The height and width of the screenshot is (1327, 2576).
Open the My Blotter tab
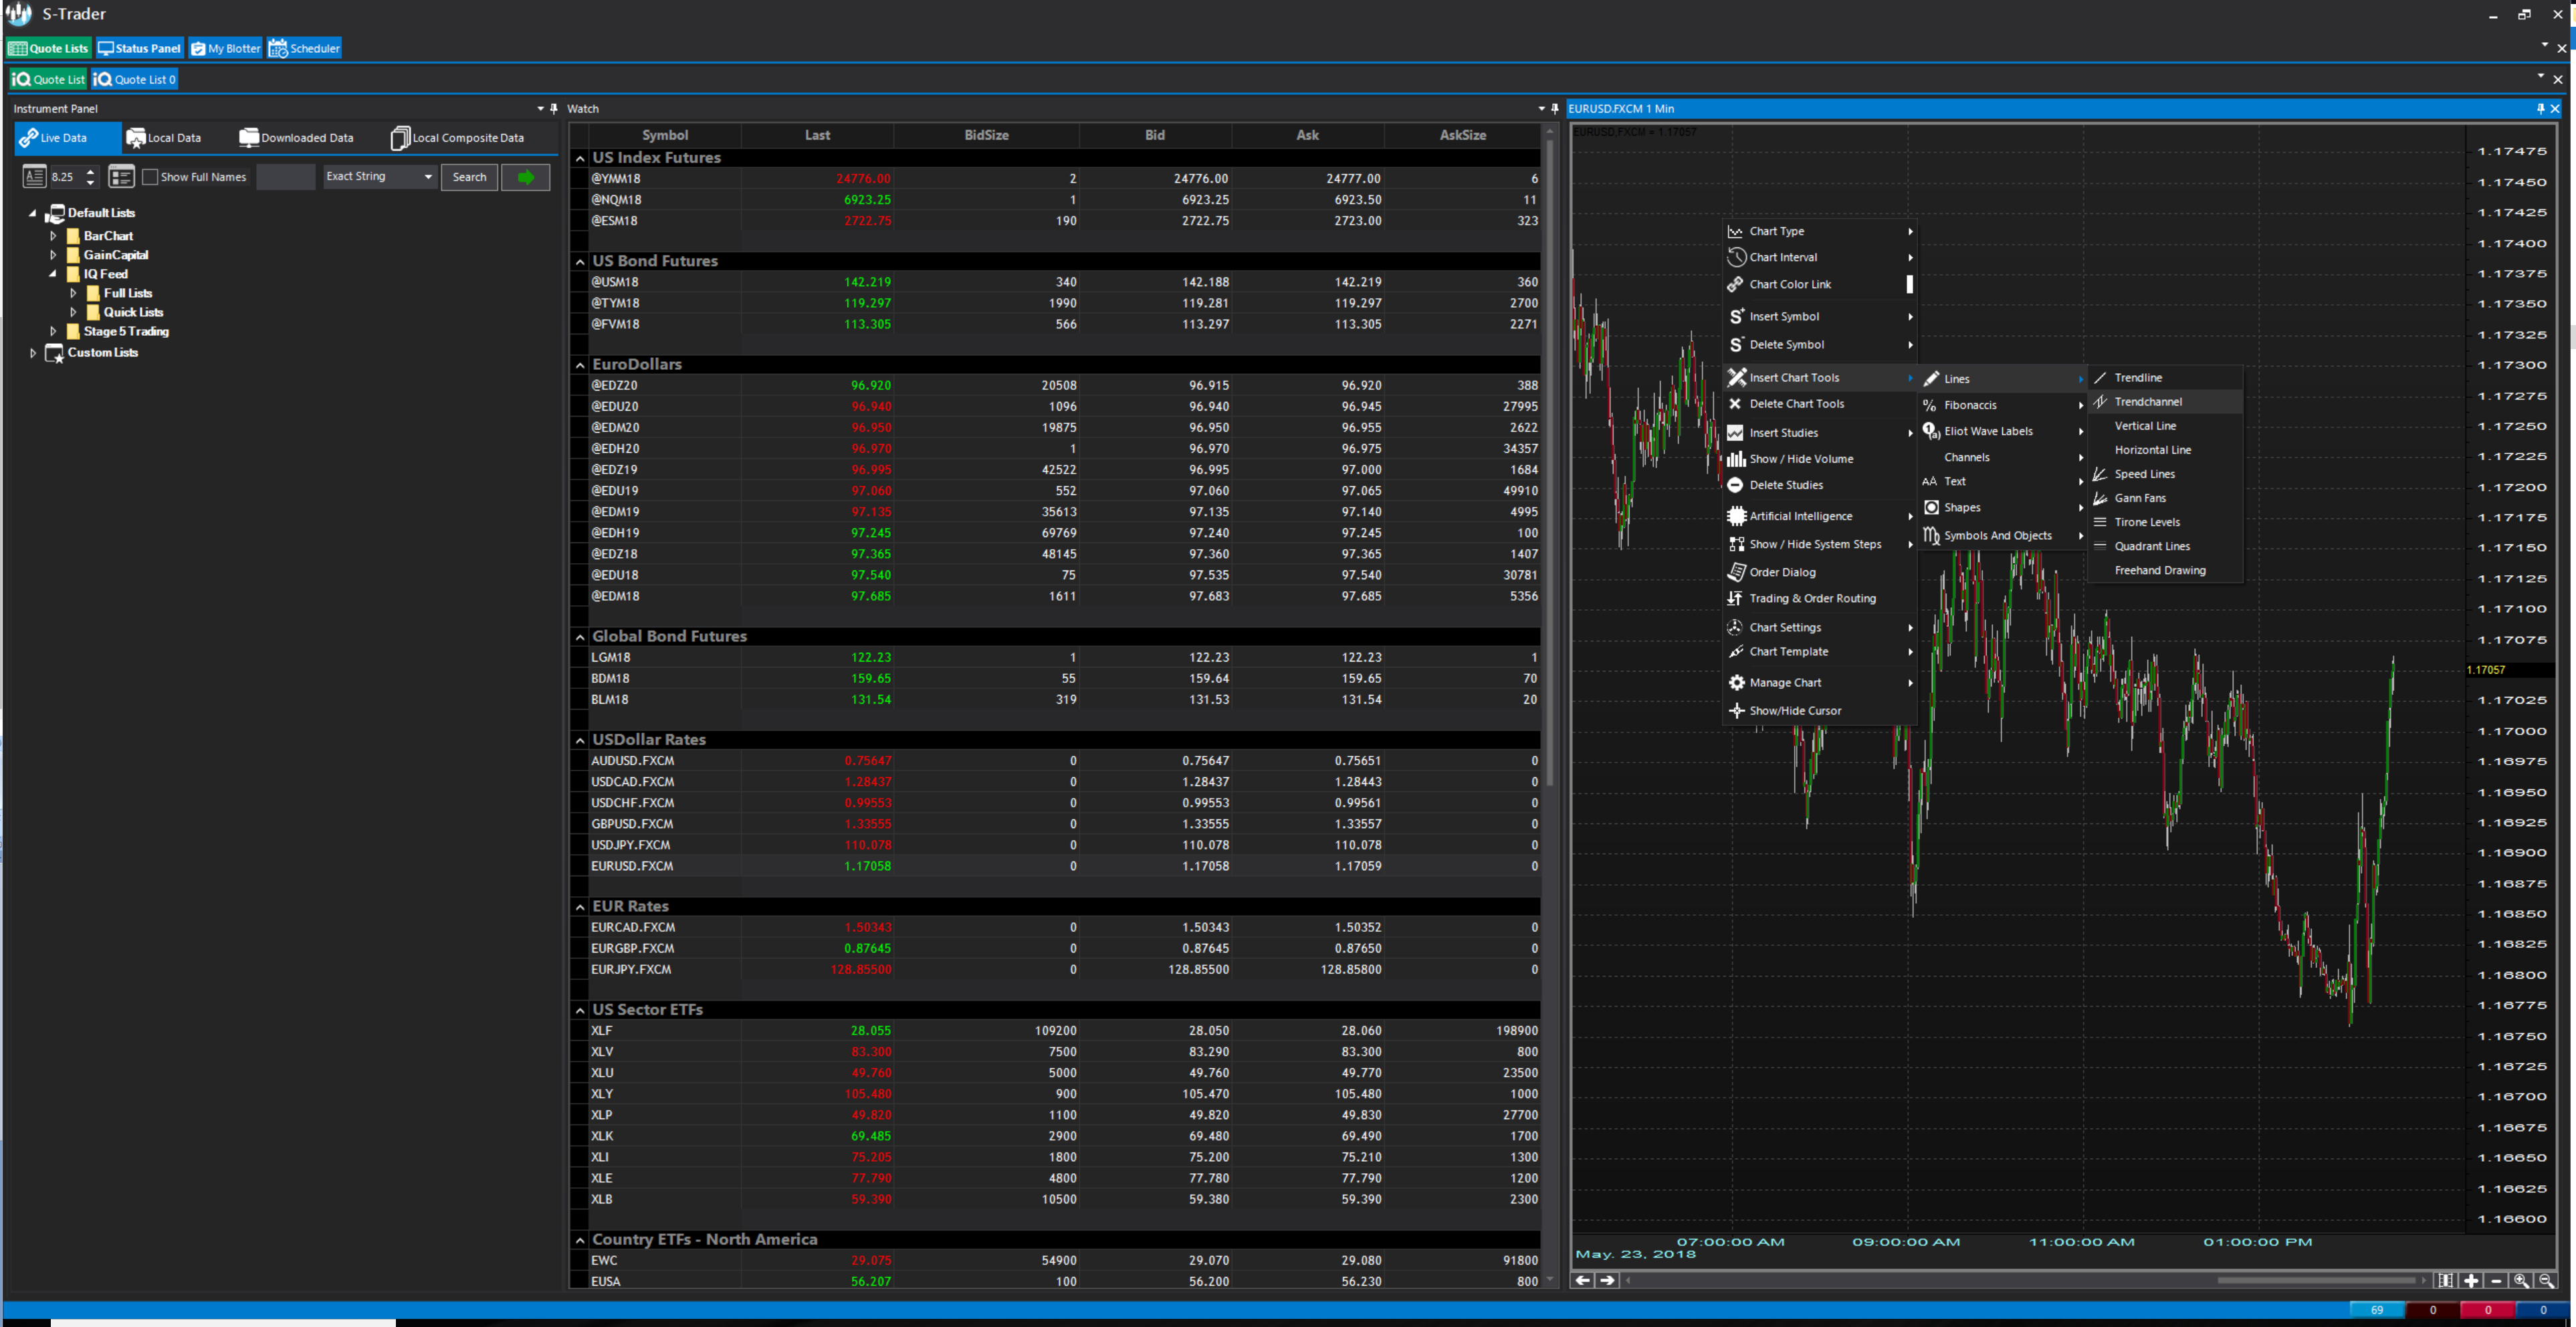(225, 48)
